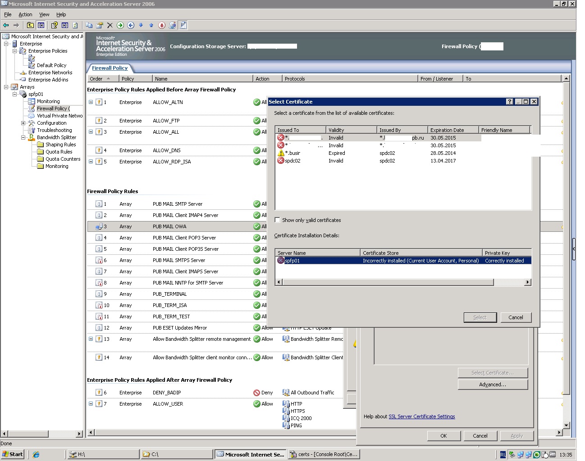The width and height of the screenshot is (585, 461).
Task: Click the Expiration Date column header
Action: tap(452, 130)
